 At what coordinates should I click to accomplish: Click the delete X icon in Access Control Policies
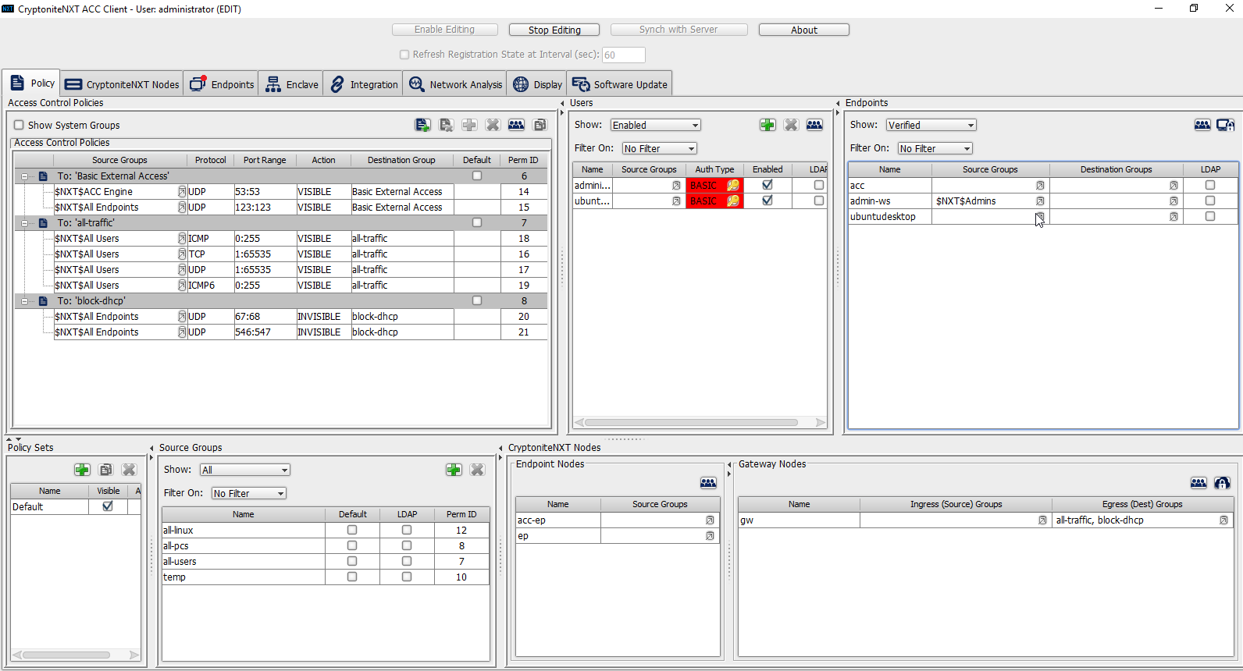tap(493, 125)
